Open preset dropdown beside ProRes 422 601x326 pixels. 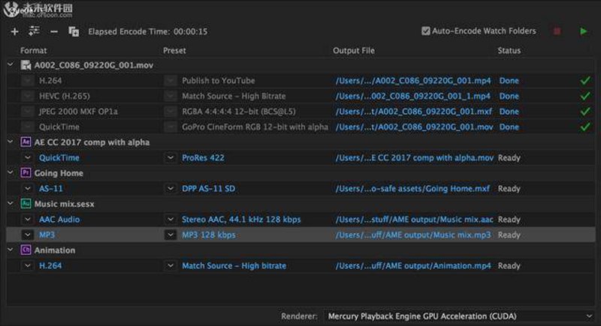coord(171,157)
